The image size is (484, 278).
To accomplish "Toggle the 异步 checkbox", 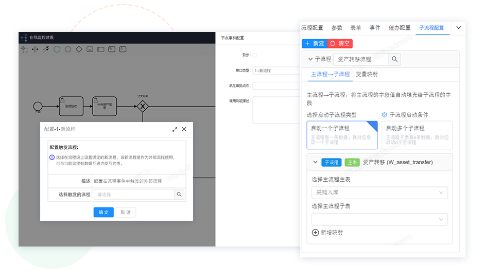I will (x=255, y=55).
